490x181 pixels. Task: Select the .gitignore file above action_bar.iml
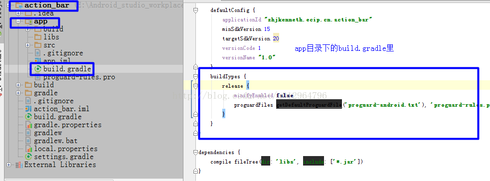[x=54, y=101]
